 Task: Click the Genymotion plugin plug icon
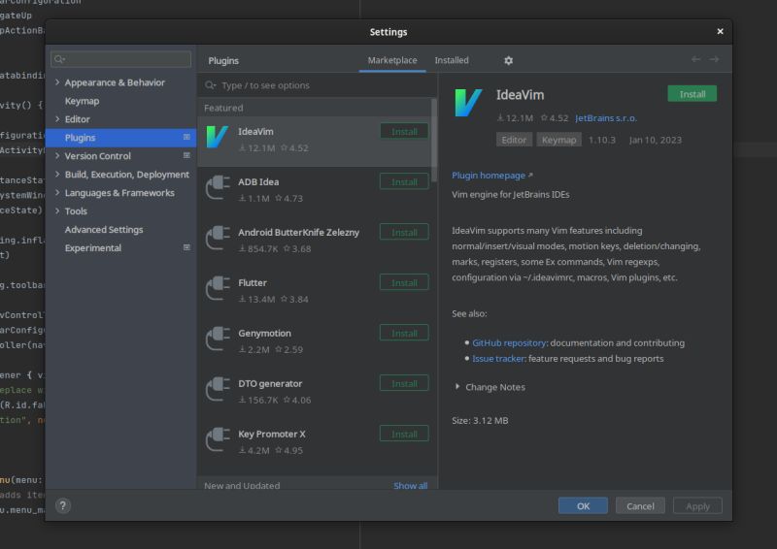[x=218, y=339]
